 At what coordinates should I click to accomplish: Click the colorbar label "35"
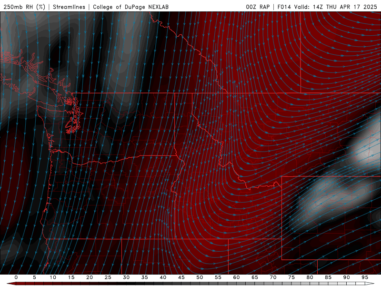145,277
